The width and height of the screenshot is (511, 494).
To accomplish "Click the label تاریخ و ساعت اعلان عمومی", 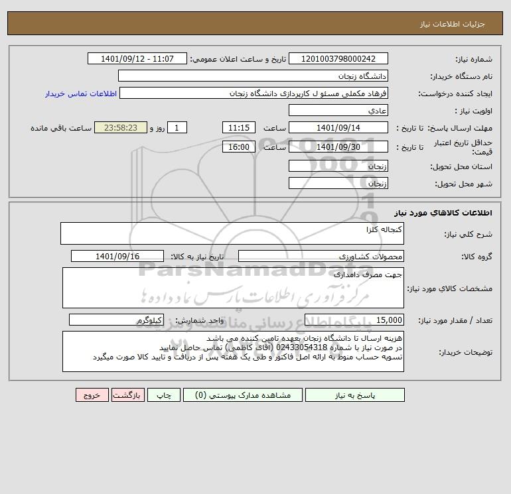I will [238, 59].
